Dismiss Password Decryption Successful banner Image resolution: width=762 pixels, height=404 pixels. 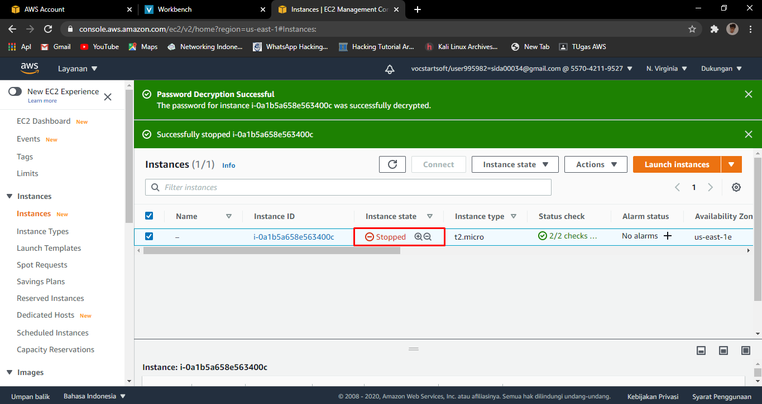pos(749,94)
